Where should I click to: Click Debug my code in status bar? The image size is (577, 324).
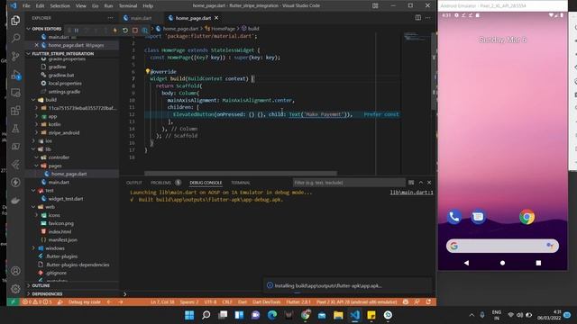84,302
